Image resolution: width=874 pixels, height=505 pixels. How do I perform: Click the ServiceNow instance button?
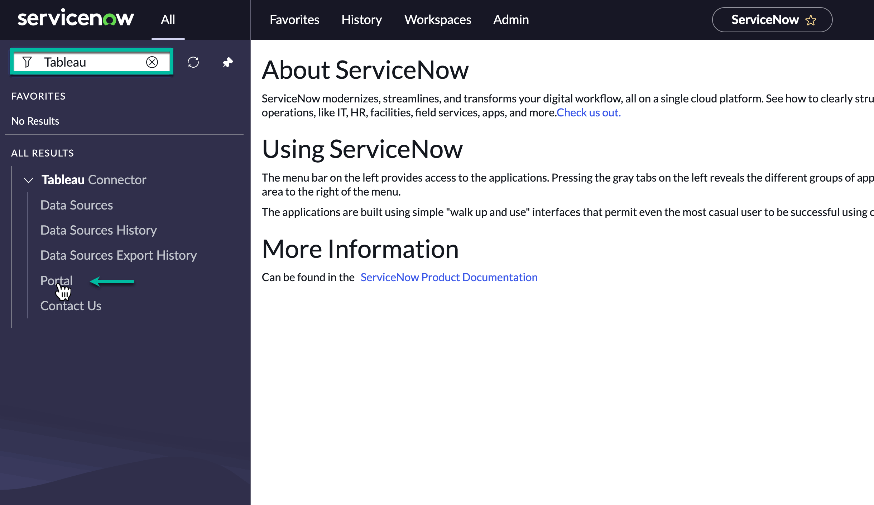(765, 19)
